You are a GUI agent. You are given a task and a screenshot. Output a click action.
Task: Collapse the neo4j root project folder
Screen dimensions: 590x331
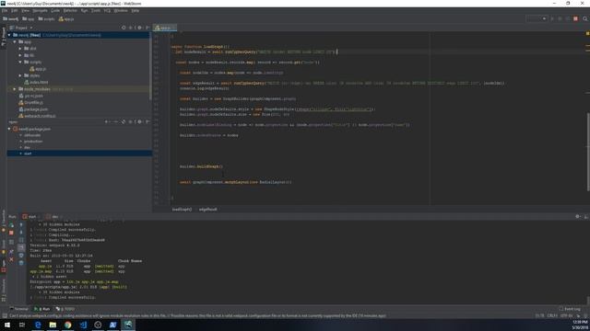[9, 35]
